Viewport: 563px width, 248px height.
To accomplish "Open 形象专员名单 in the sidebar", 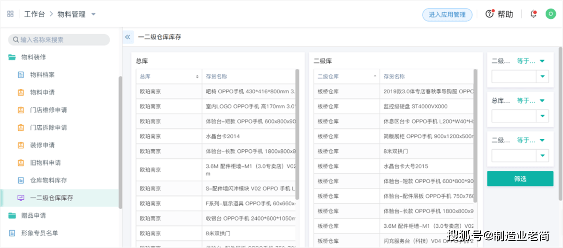I will tap(40, 233).
